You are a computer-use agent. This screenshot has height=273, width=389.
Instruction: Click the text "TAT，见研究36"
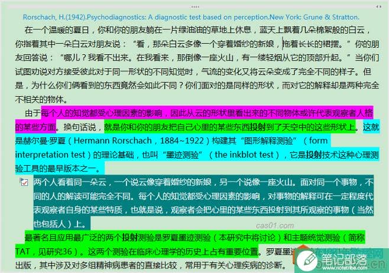coord(43,252)
